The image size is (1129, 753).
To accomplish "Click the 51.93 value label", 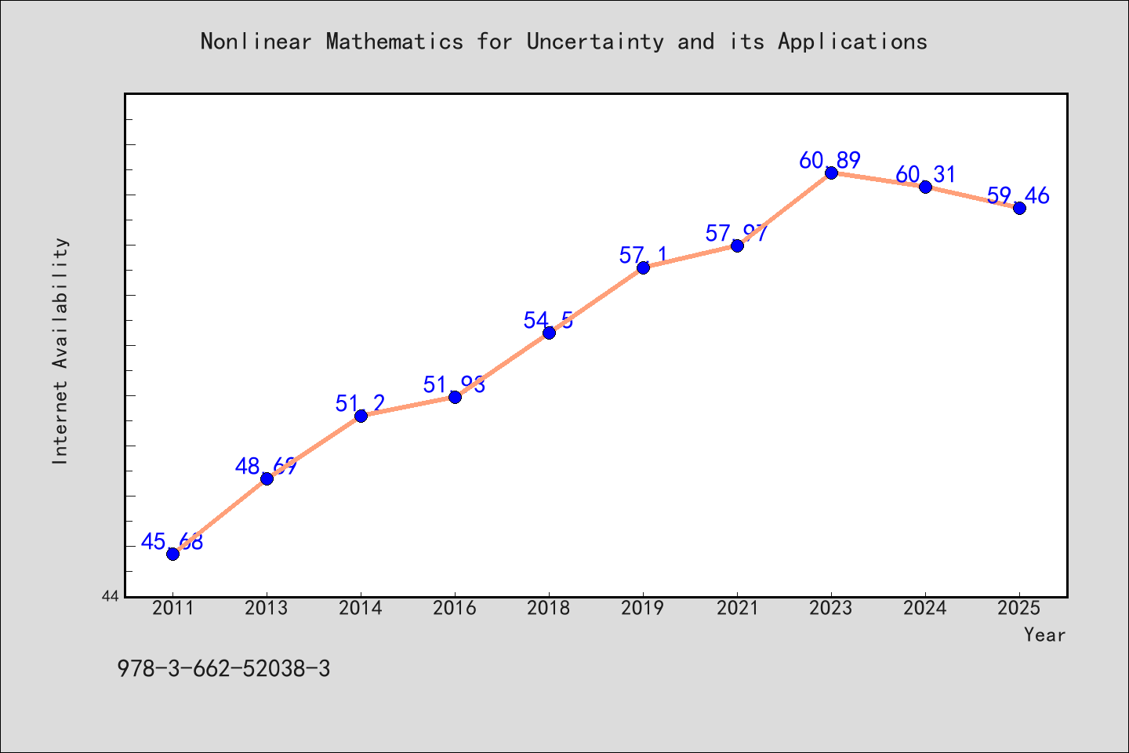I will pos(455,384).
